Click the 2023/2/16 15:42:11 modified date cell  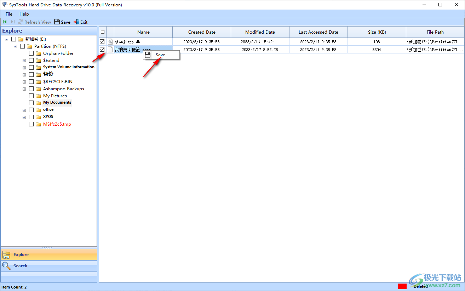260,42
